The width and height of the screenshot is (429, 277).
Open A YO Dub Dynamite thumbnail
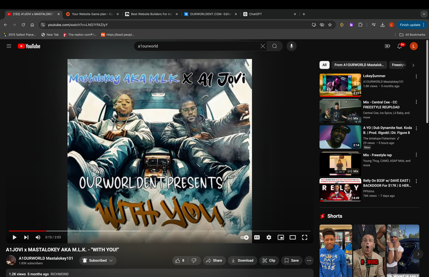tap(340, 137)
